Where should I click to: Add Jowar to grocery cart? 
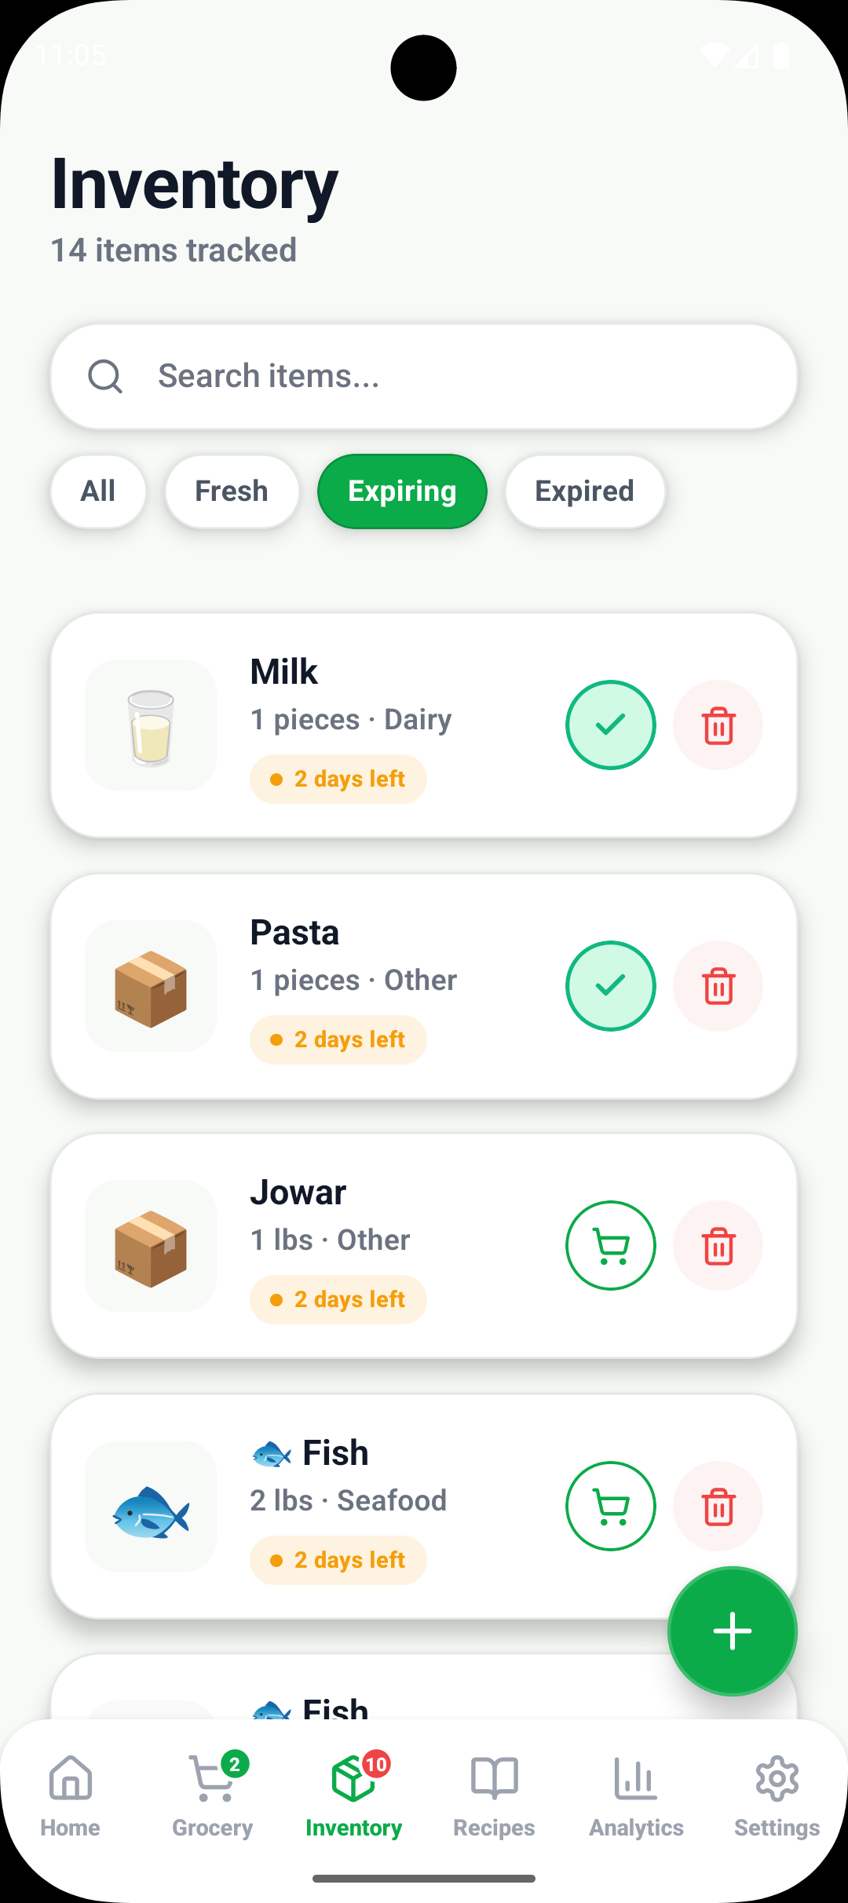tap(610, 1245)
